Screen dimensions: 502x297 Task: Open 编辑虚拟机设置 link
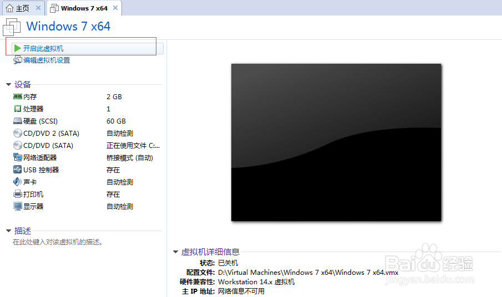(47, 60)
